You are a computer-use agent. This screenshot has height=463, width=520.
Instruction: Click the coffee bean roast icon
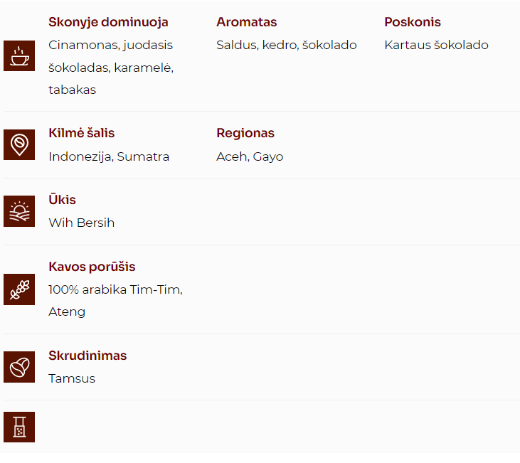tap(19, 367)
